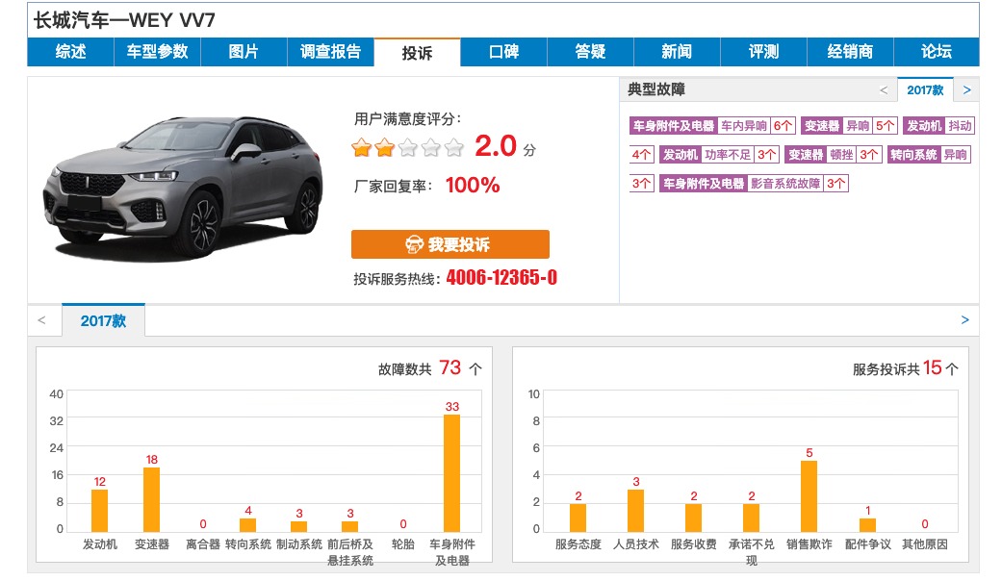
Task: Click the 车身附件及电器 bar showing 33
Action: tap(451, 472)
